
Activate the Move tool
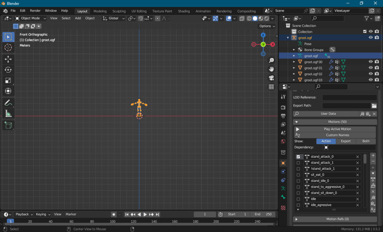[x=8, y=59]
